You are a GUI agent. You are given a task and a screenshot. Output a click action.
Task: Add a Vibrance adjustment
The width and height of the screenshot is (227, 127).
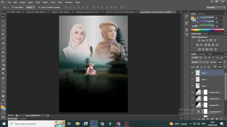[x=215, y=41]
